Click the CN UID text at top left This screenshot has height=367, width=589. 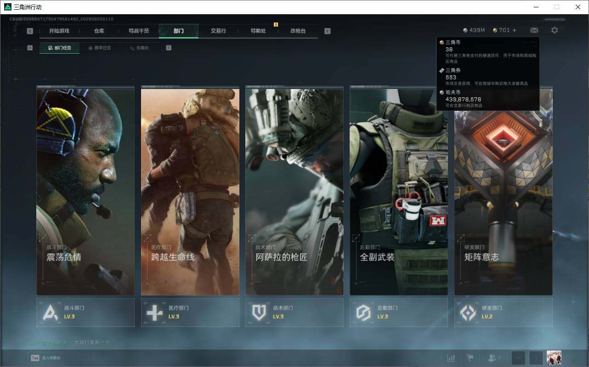pyautogui.click(x=62, y=19)
